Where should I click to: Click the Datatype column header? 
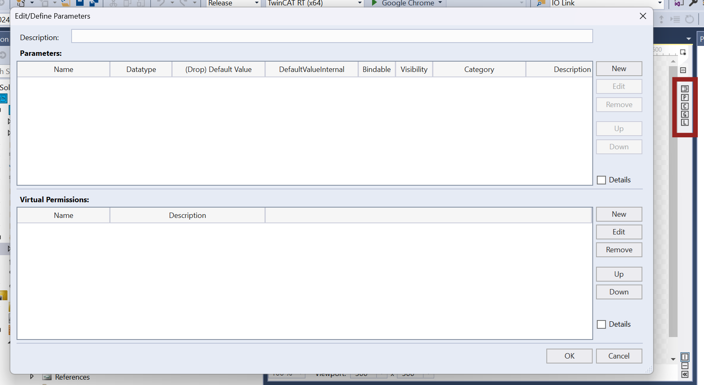pyautogui.click(x=141, y=69)
